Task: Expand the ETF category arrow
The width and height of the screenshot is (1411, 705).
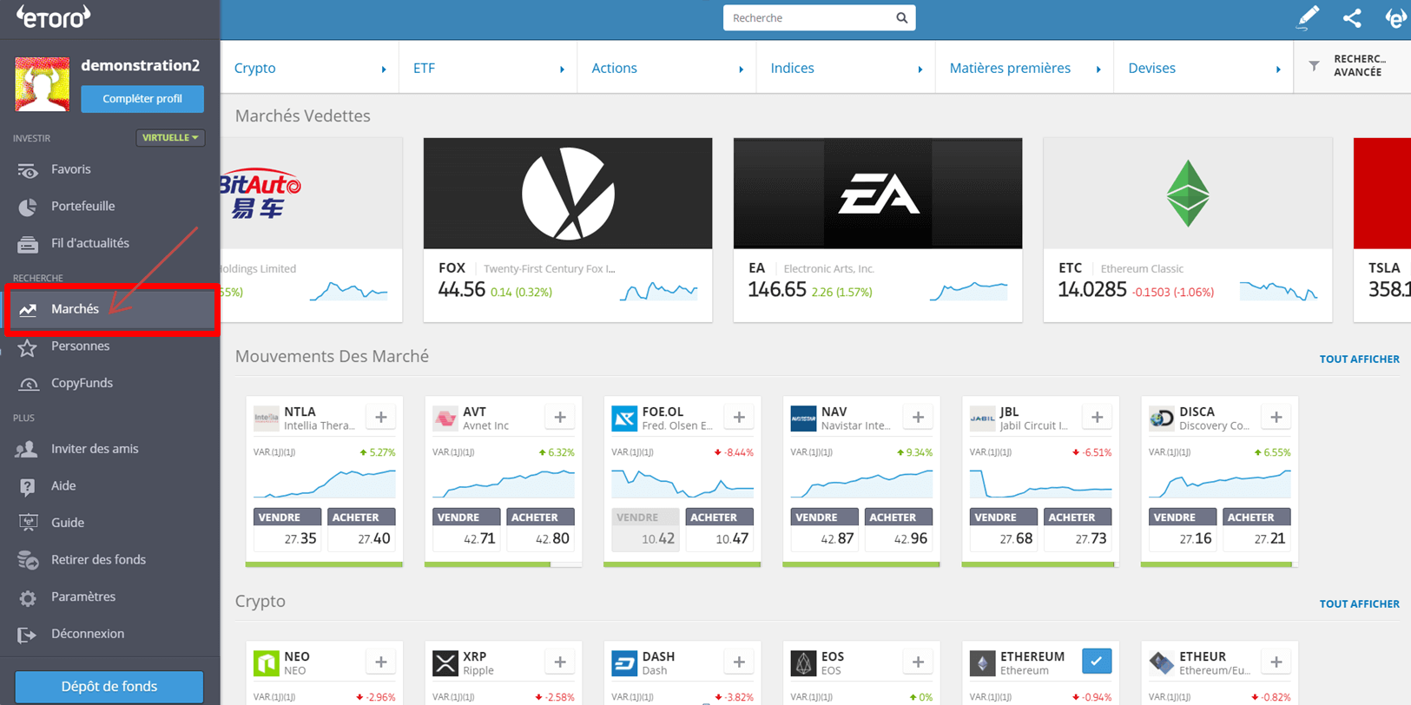Action: tap(562, 69)
